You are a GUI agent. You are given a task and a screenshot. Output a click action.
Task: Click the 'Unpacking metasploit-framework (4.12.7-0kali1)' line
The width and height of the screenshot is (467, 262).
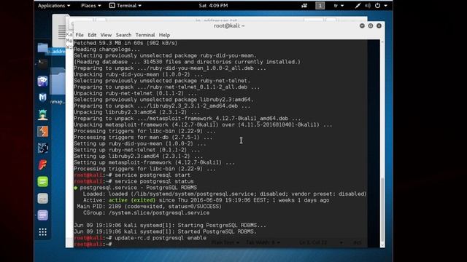pos(203,124)
